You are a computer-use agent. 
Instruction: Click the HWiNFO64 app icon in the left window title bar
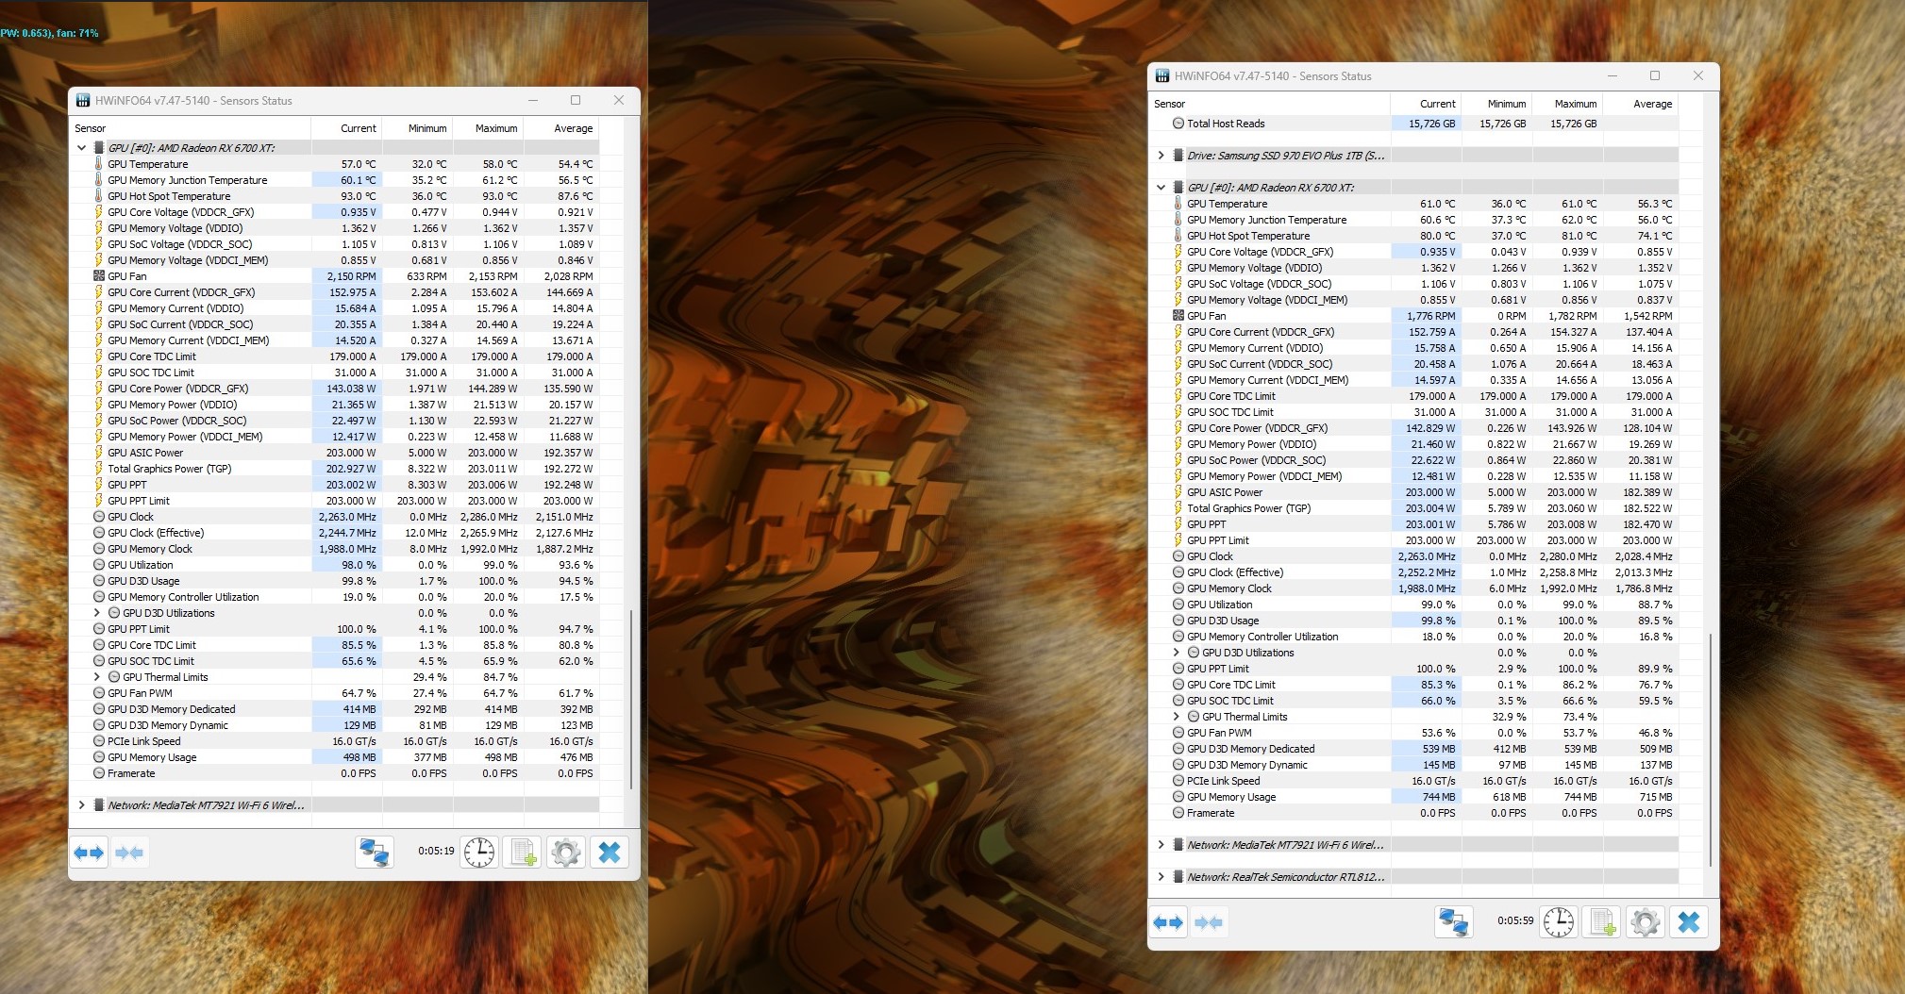[x=83, y=100]
